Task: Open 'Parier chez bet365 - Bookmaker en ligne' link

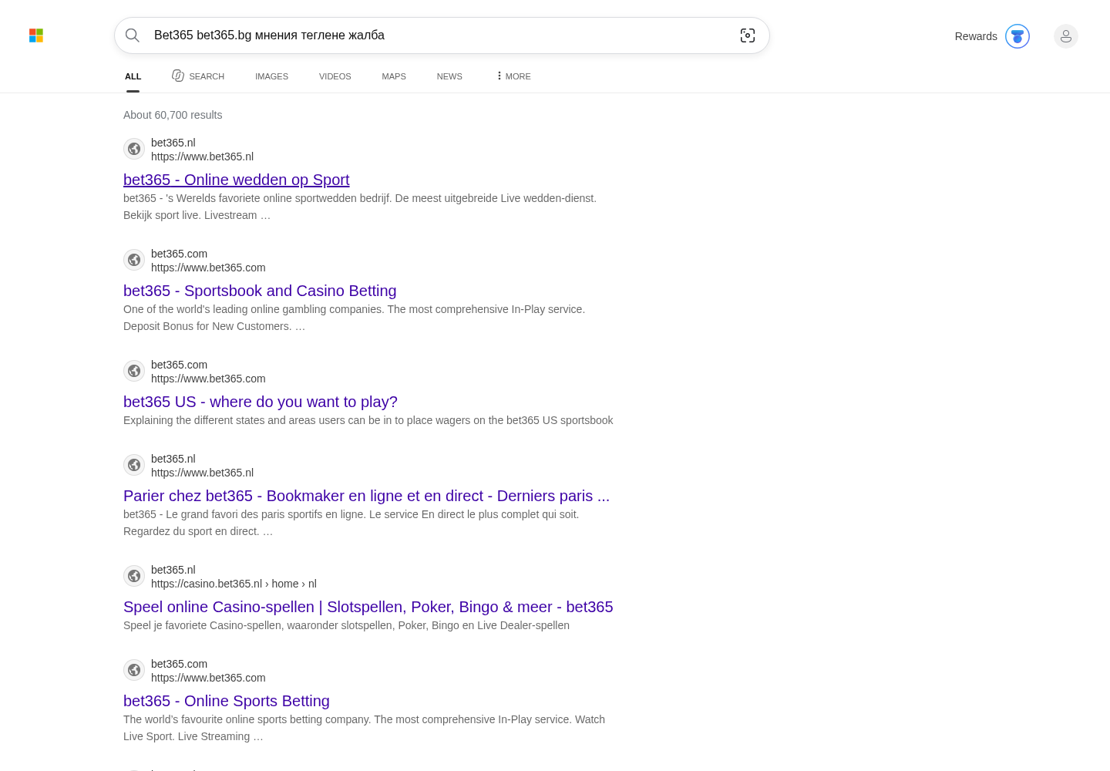Action: (366, 496)
